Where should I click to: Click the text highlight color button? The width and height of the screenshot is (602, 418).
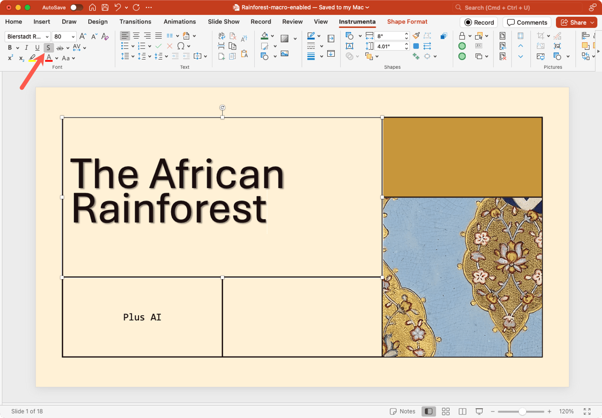tap(33, 58)
